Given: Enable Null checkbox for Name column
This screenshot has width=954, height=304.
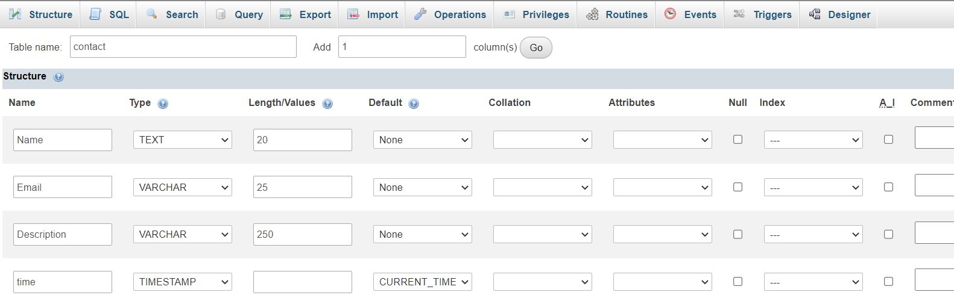Looking at the screenshot, I should 738,140.
